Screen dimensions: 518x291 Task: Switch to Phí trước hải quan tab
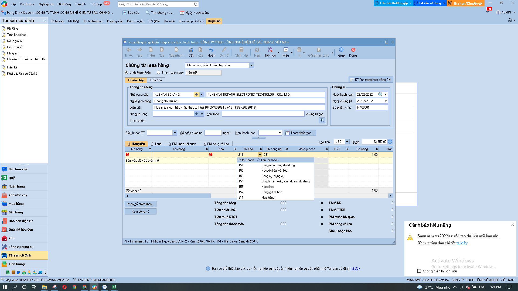(182, 144)
